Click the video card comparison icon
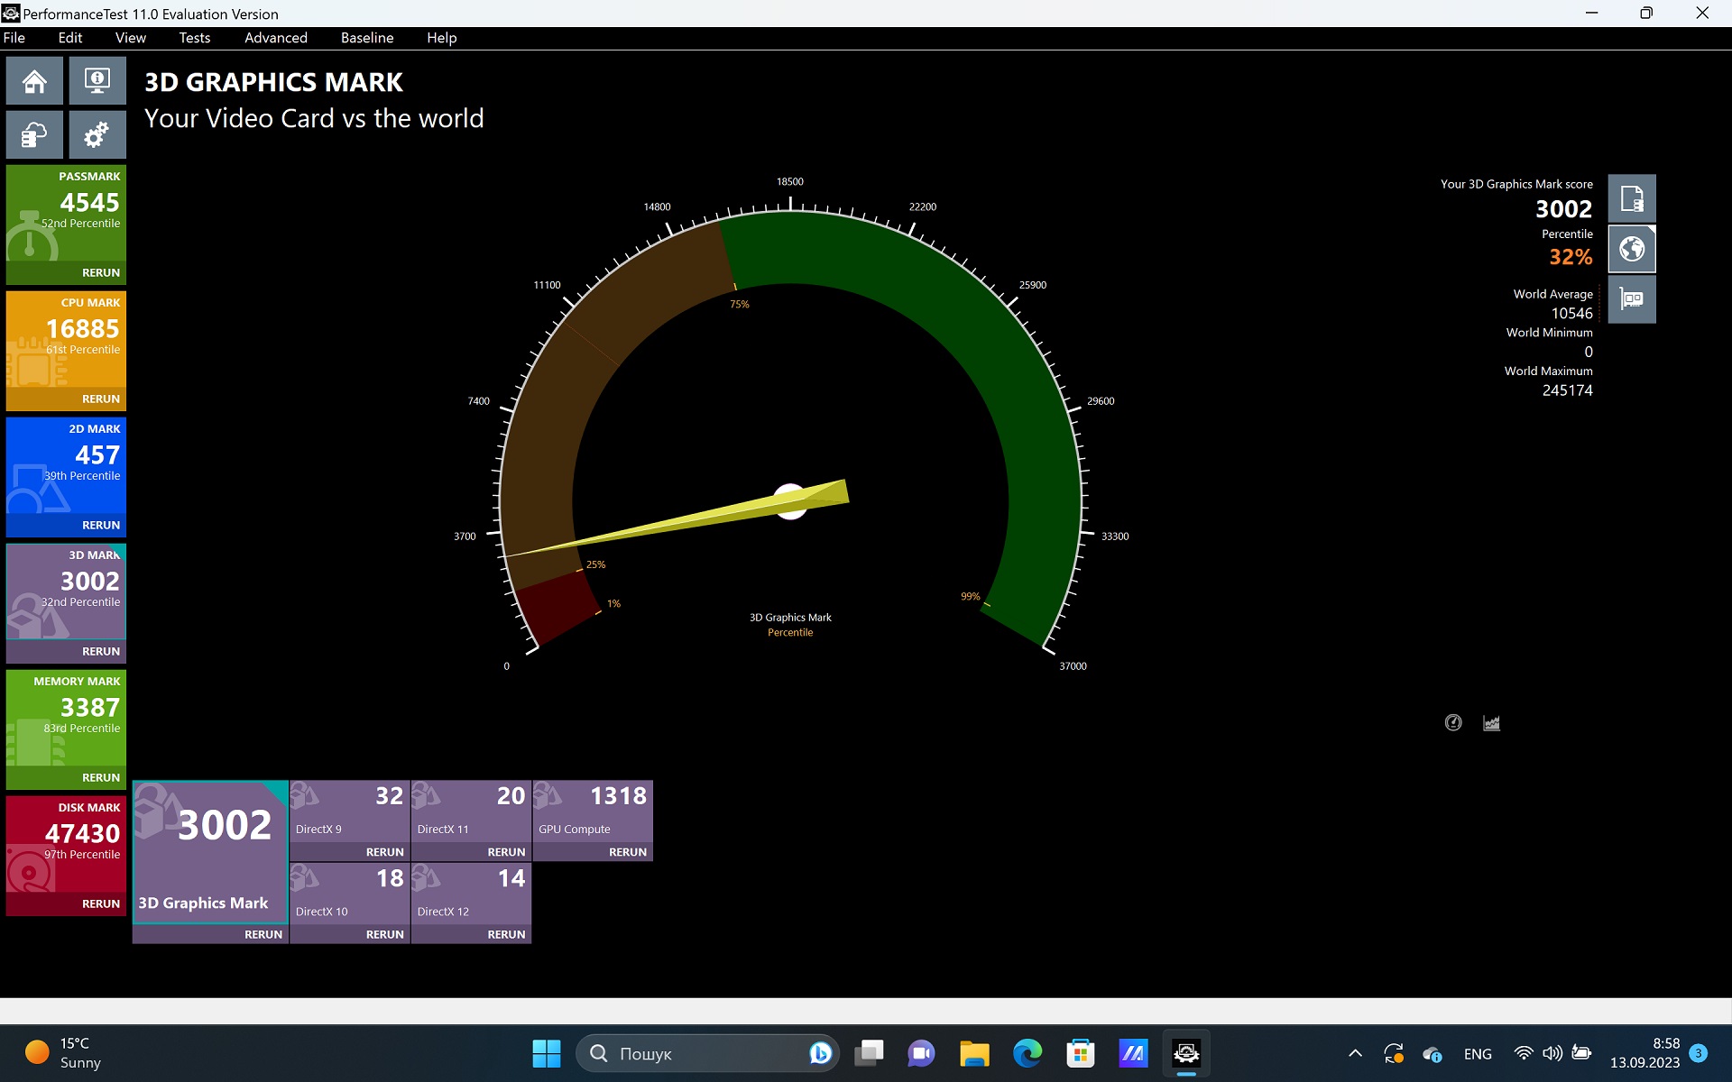Image resolution: width=1732 pixels, height=1082 pixels. pyautogui.click(x=1632, y=299)
